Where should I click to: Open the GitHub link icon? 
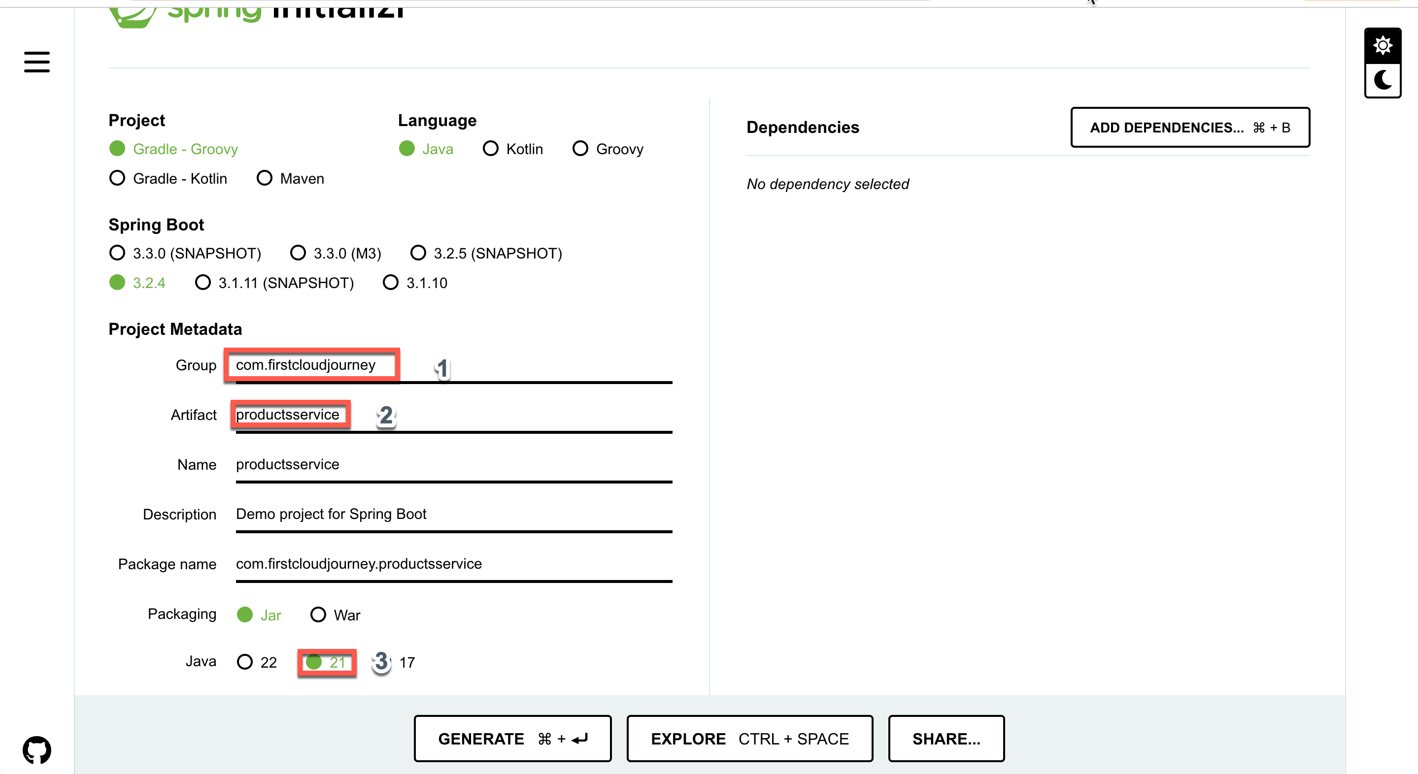[x=37, y=750]
